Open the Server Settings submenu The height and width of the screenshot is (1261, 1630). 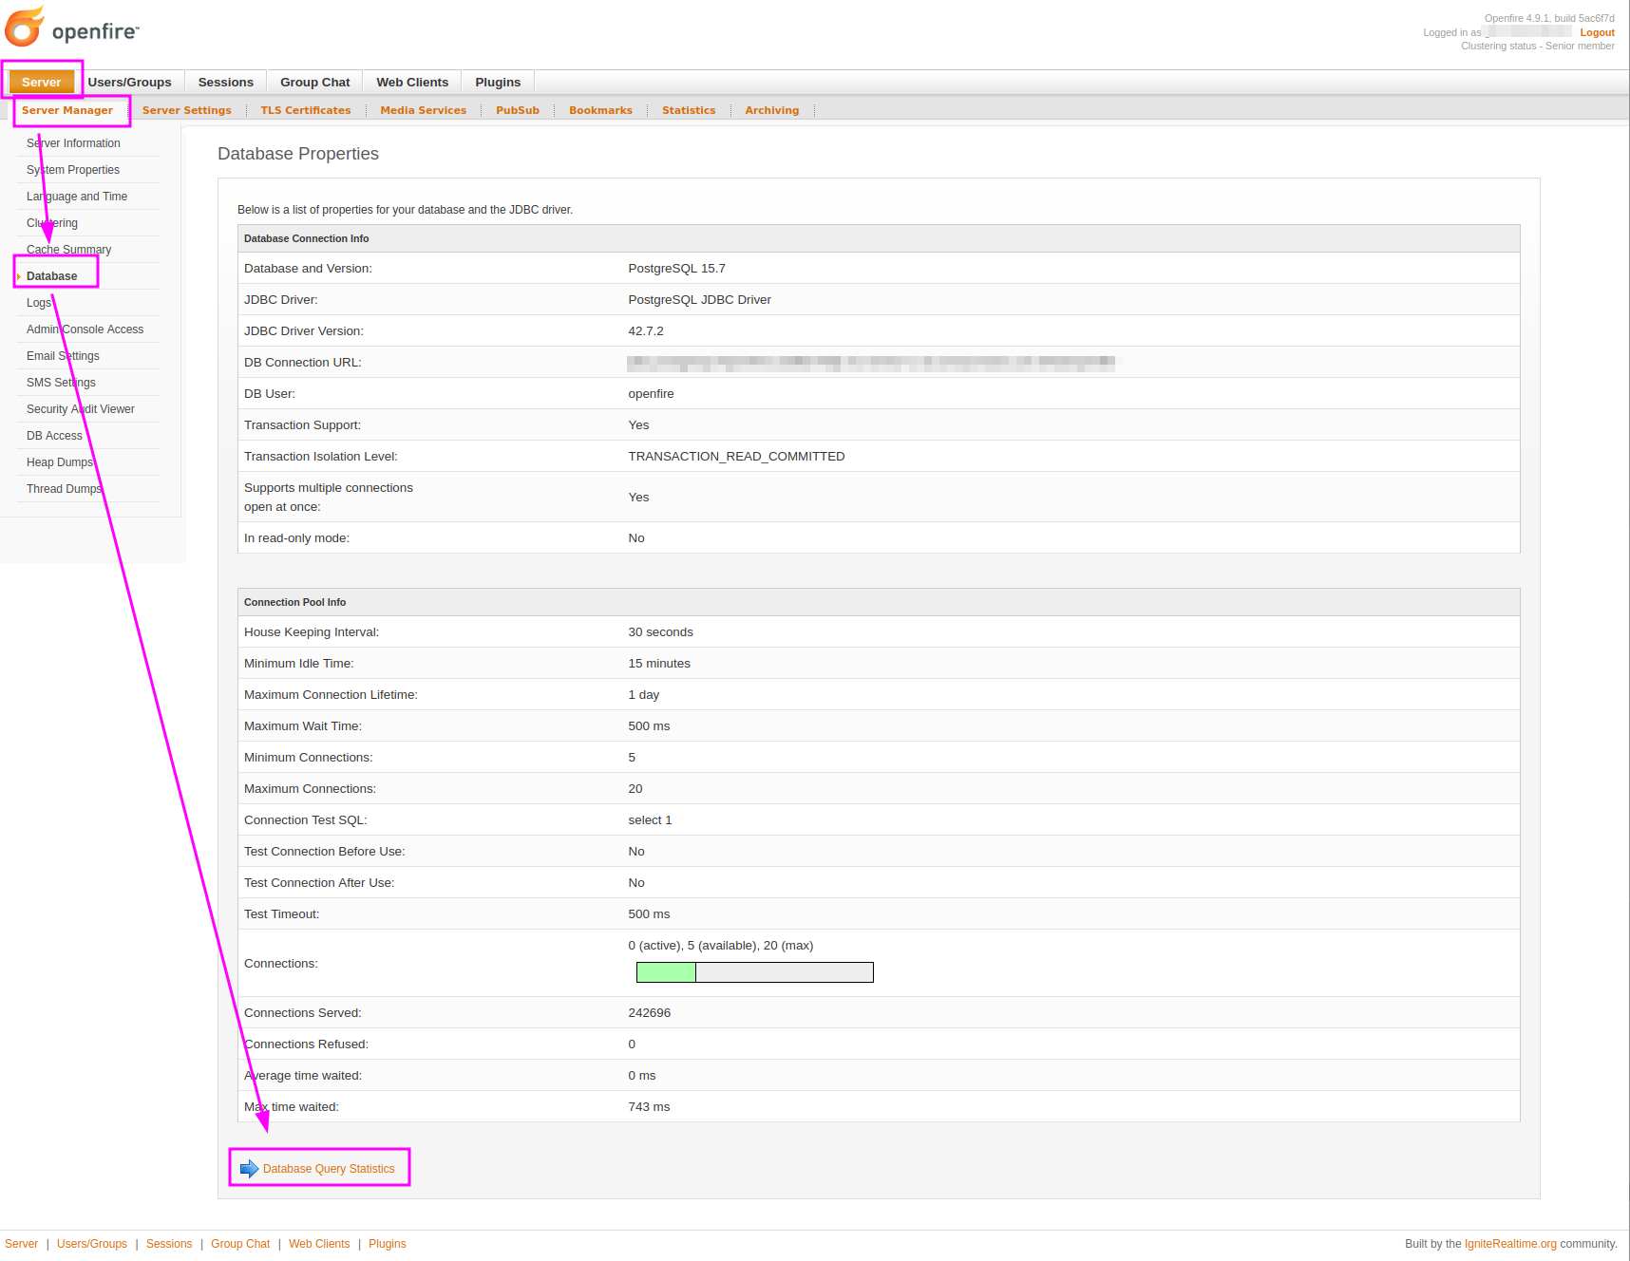pyautogui.click(x=186, y=110)
